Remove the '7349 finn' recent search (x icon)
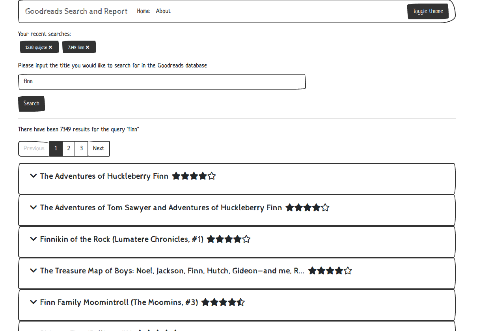Screen dimensions: 479x331 [x=88, y=47]
